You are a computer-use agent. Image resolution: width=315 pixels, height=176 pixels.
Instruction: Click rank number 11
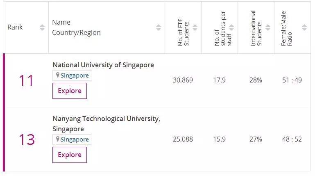(x=26, y=81)
